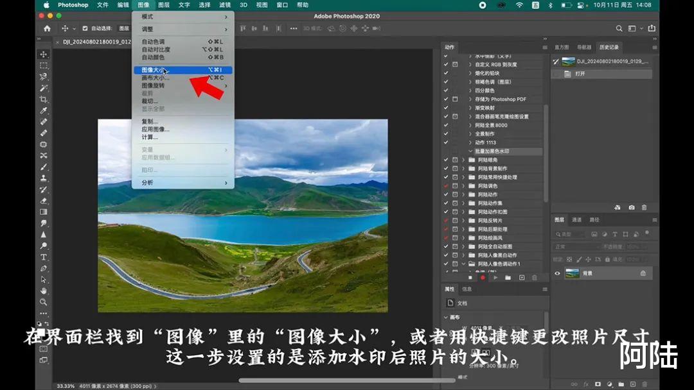Select the Brush tool
694x390 pixels.
click(x=44, y=167)
